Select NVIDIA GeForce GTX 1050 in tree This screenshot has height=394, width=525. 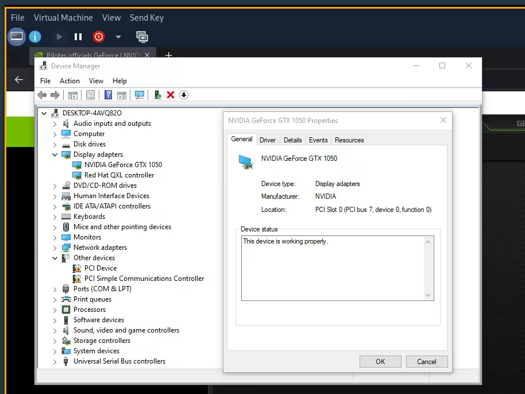pos(123,165)
